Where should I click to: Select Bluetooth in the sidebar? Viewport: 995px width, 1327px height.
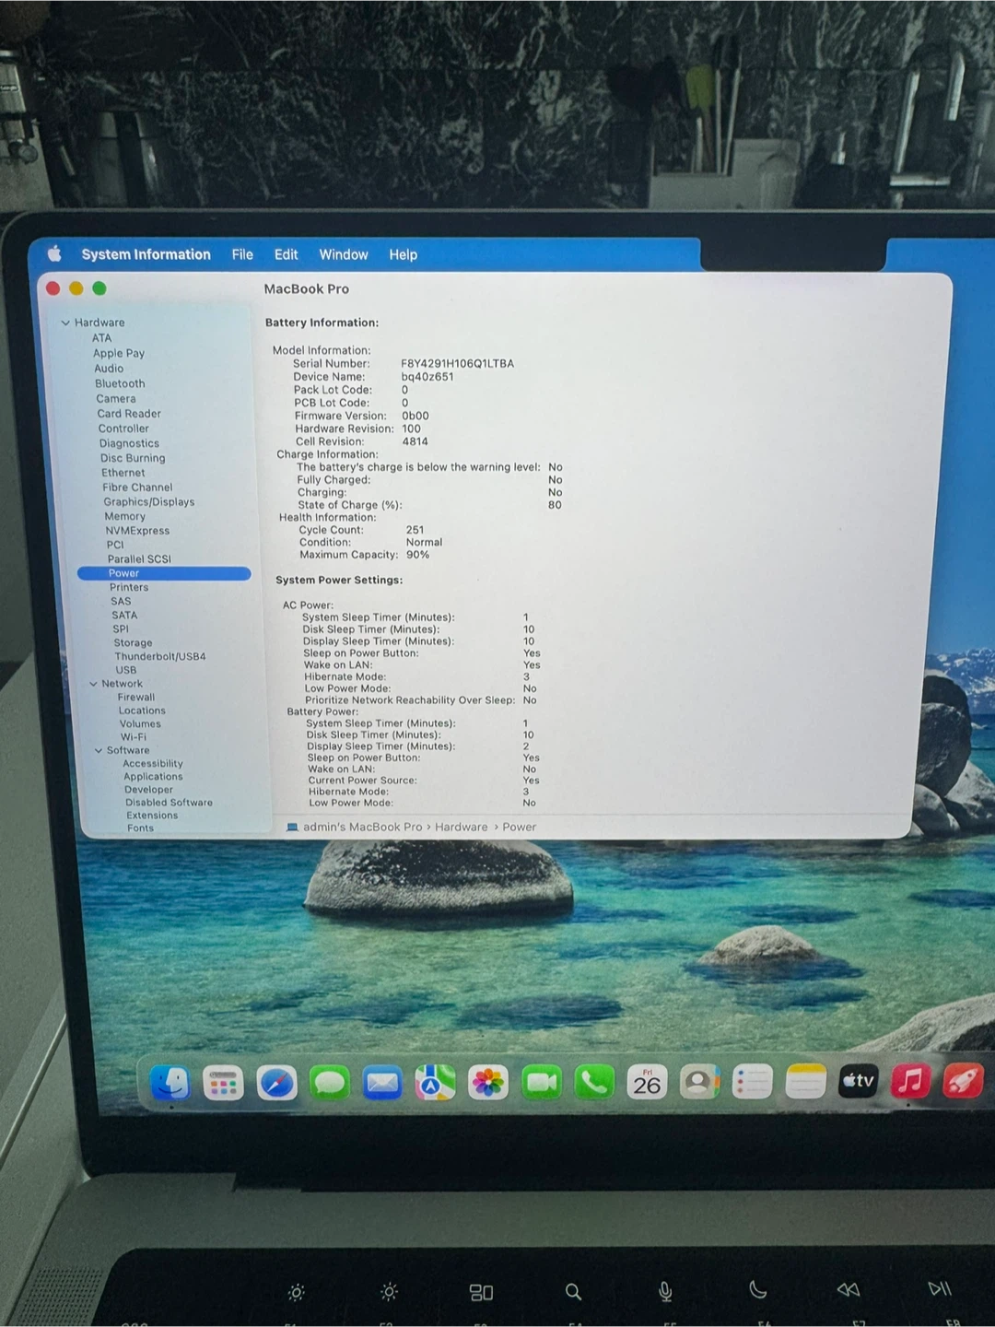point(120,383)
